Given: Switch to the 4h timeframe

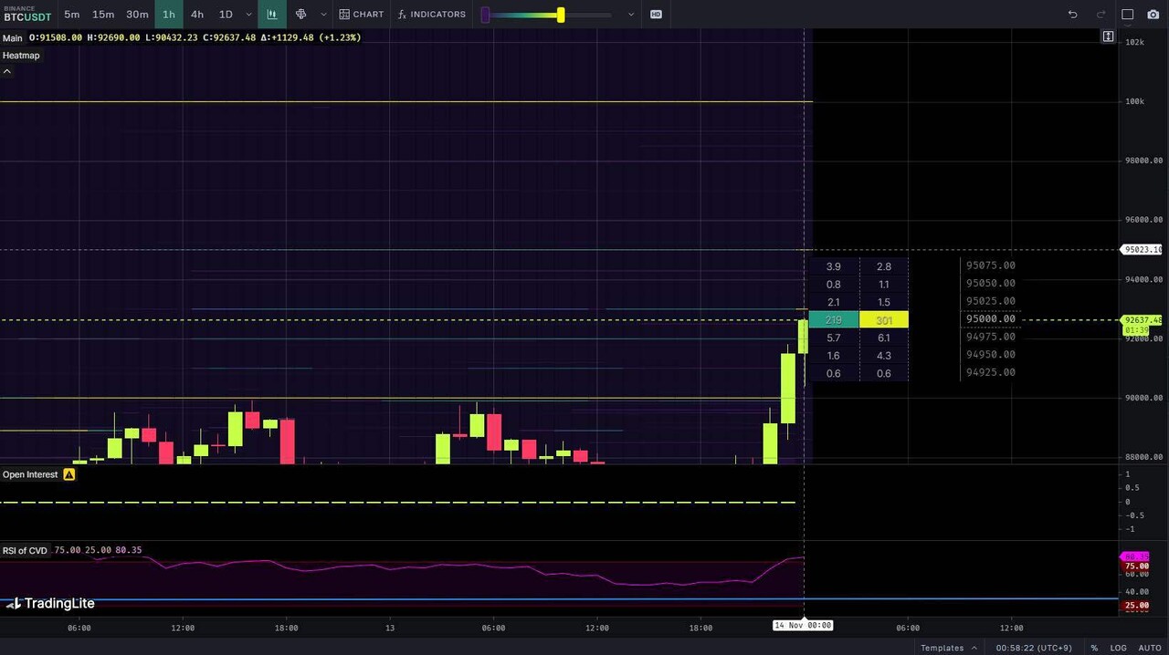Looking at the screenshot, I should pos(197,15).
